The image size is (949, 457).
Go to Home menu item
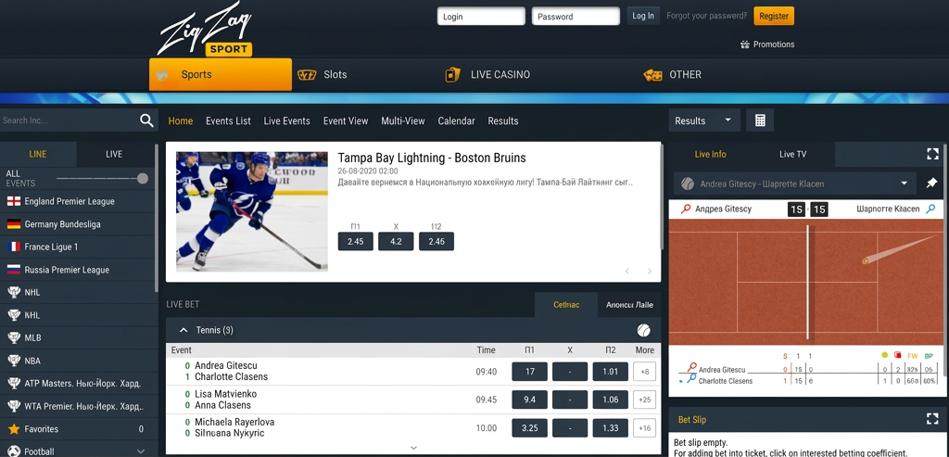[181, 121]
